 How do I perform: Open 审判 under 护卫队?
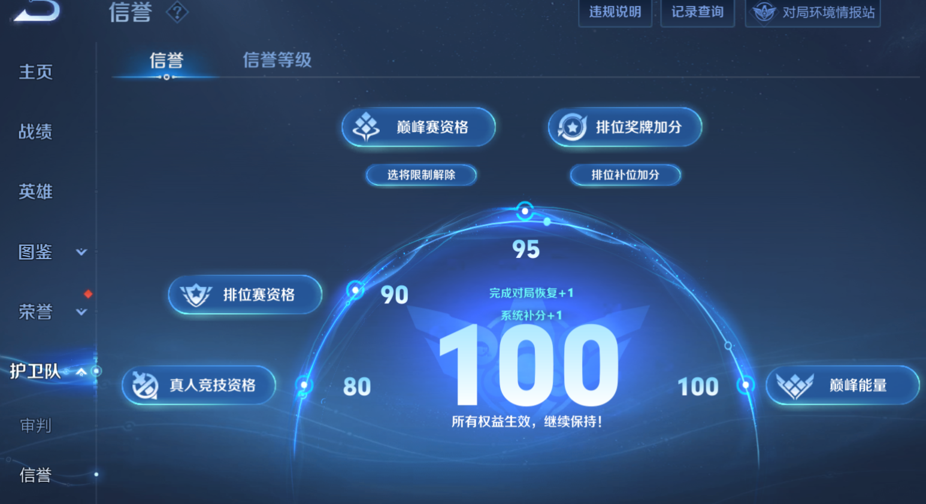(36, 426)
